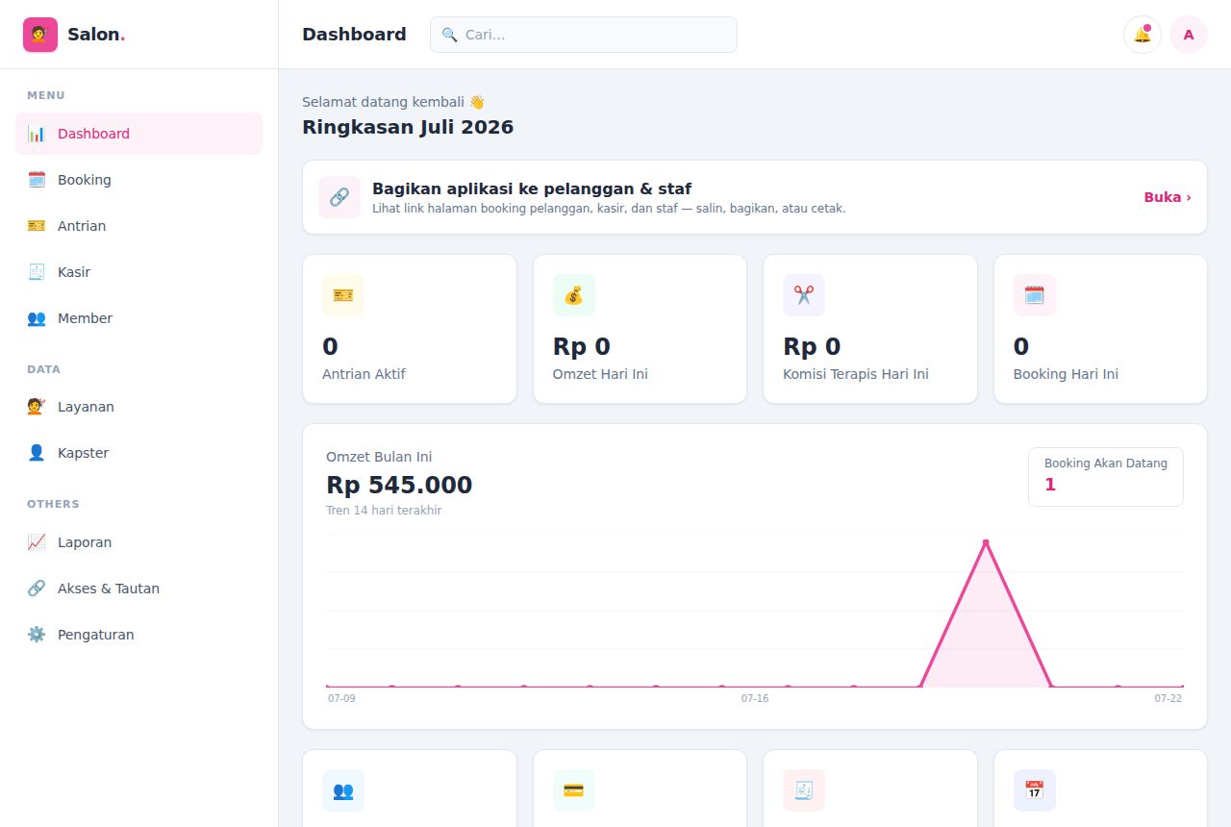Open Layanan under Data

click(x=138, y=407)
